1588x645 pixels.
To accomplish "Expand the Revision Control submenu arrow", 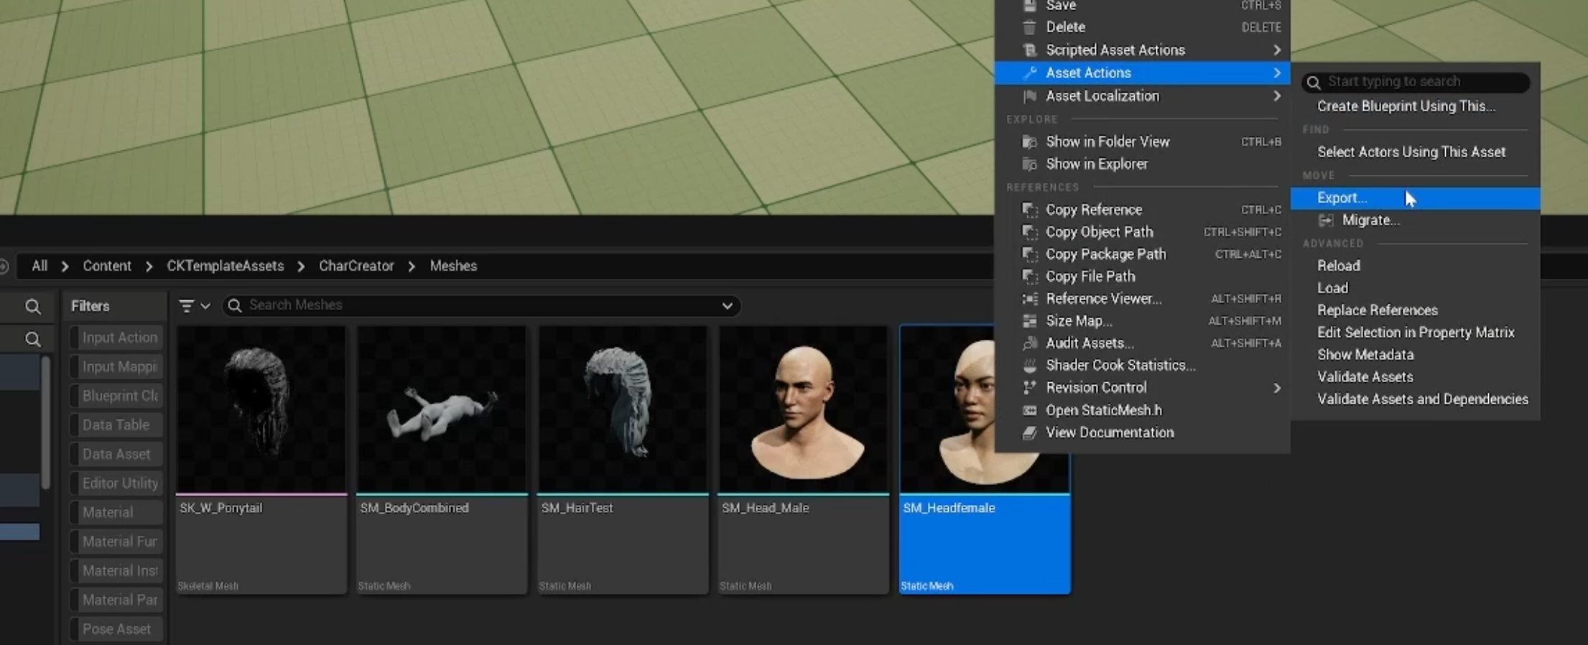I will 1276,388.
